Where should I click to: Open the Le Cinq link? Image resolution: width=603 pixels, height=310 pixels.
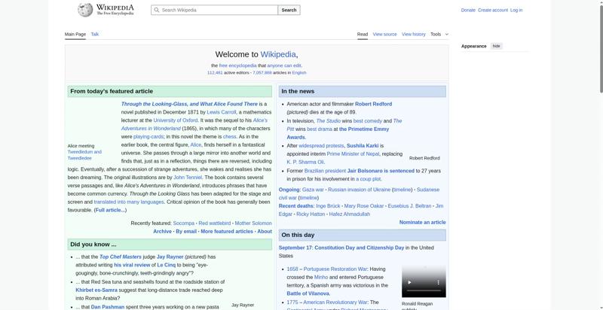[x=166, y=265]
